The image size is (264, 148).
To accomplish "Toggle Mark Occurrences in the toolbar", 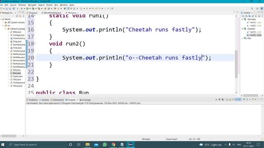I will [68, 9].
